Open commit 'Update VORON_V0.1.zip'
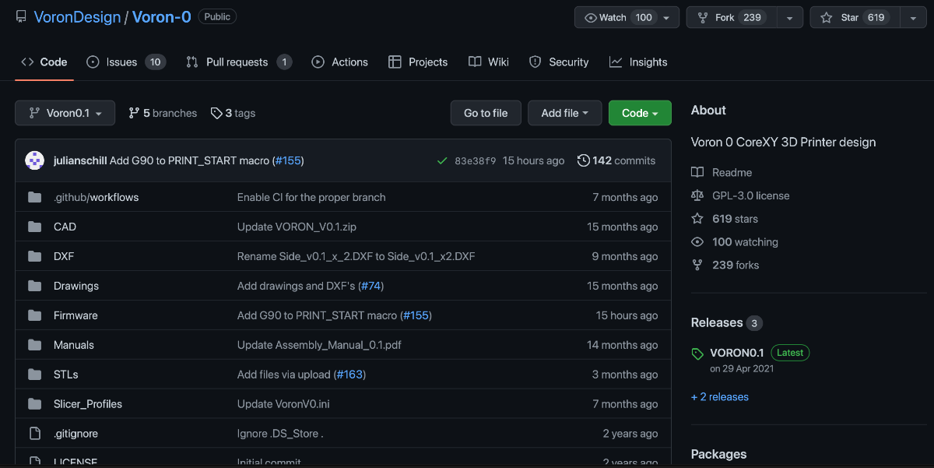Image resolution: width=934 pixels, height=468 pixels. pos(297,227)
